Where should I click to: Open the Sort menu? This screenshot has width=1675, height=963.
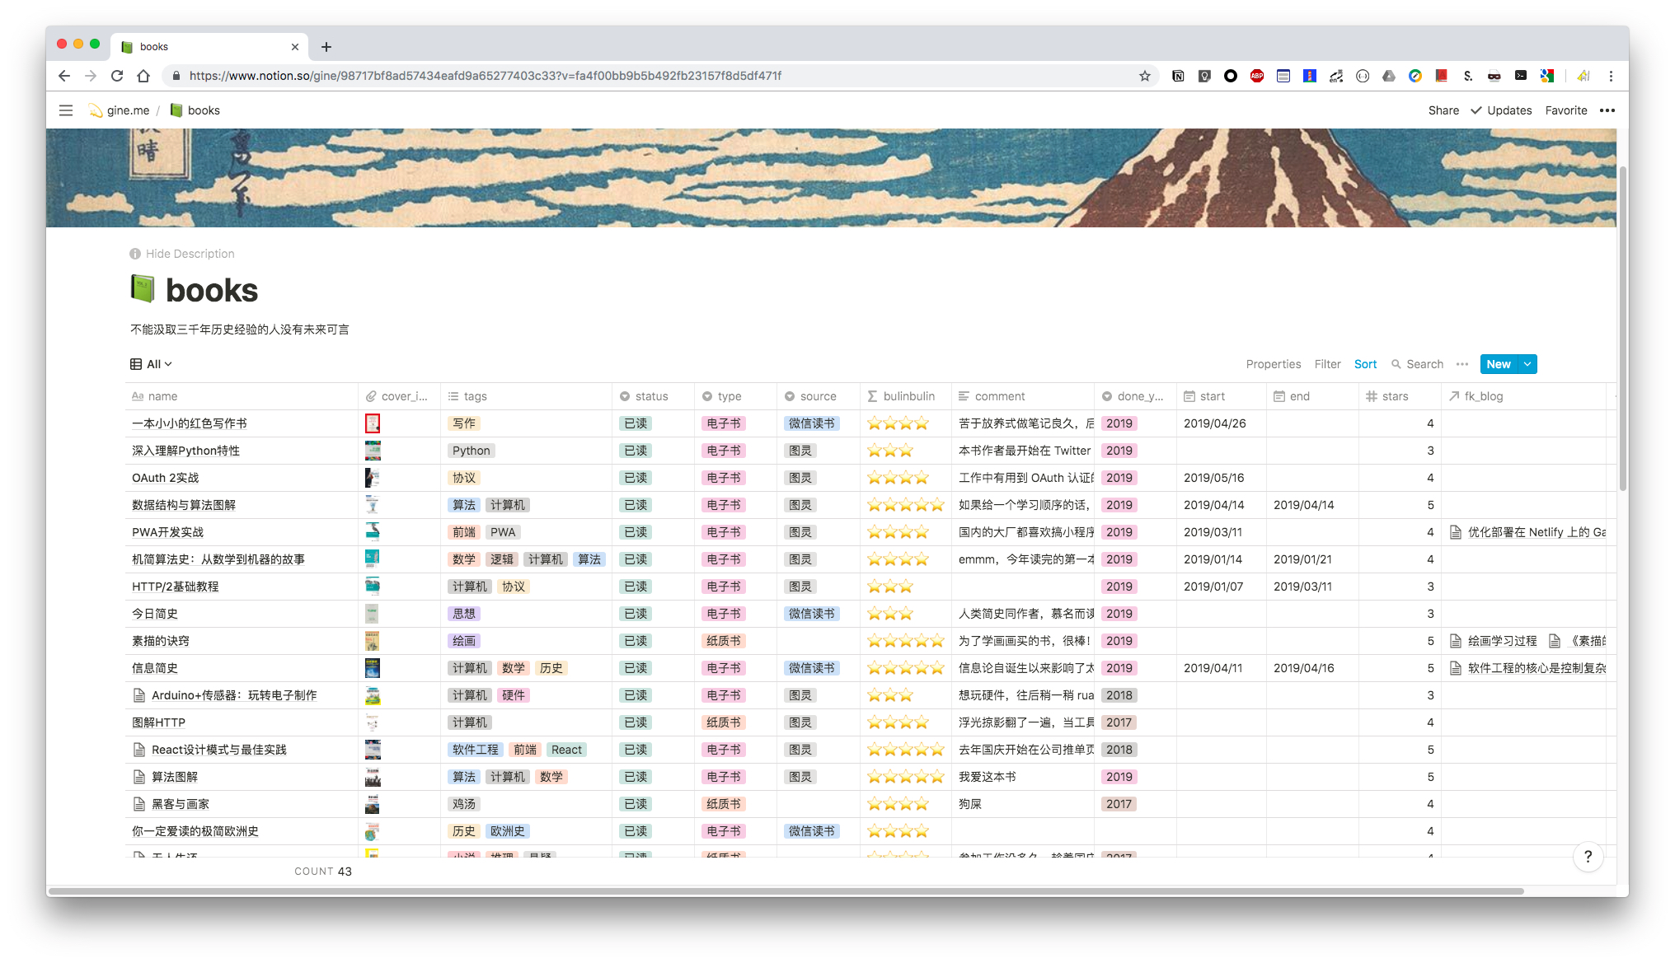point(1365,364)
